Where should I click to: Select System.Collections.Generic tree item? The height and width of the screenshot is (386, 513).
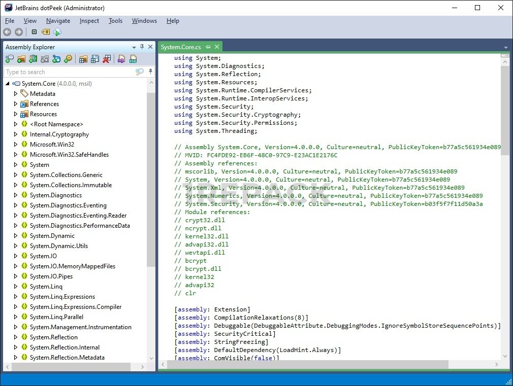click(66, 175)
